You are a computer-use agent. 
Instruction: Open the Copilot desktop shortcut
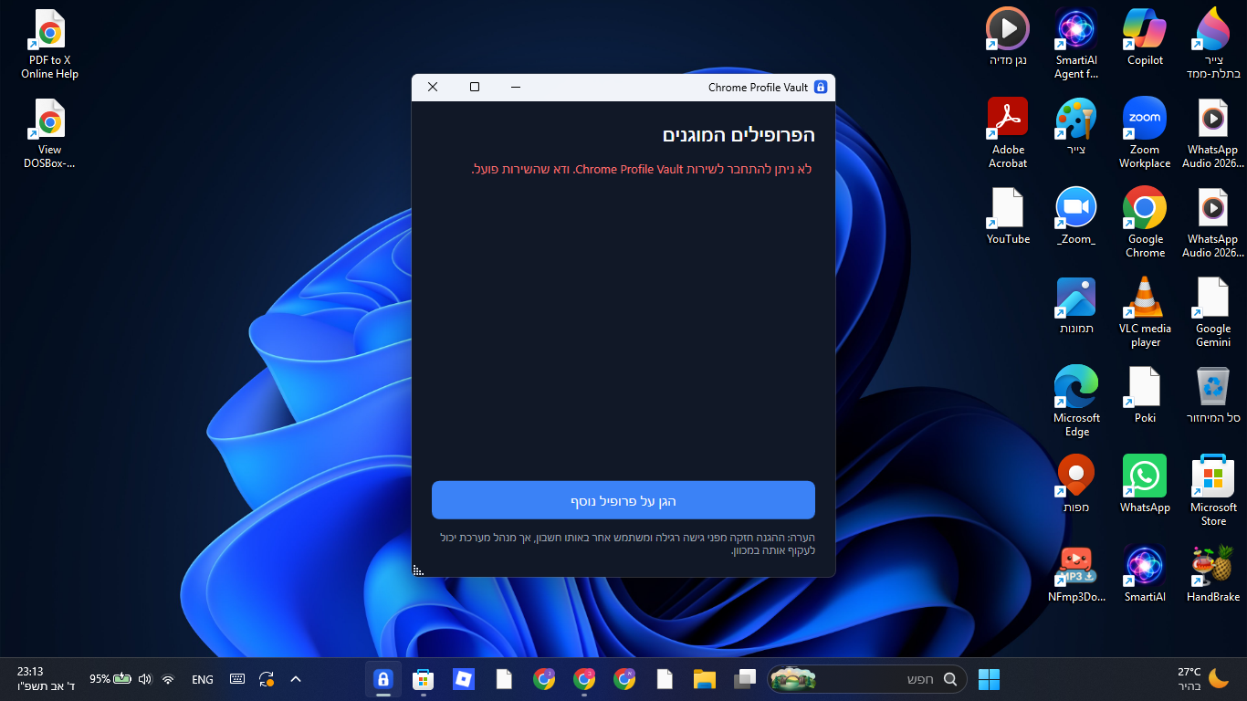click(1145, 37)
